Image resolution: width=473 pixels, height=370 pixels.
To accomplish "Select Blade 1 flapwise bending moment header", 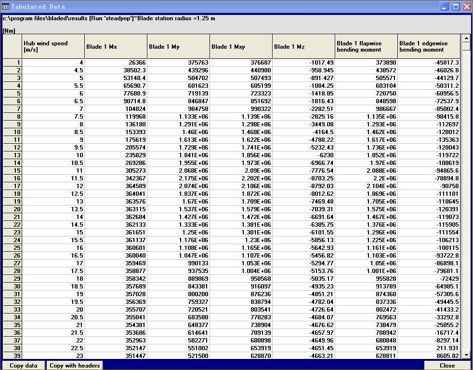I will pos(366,46).
